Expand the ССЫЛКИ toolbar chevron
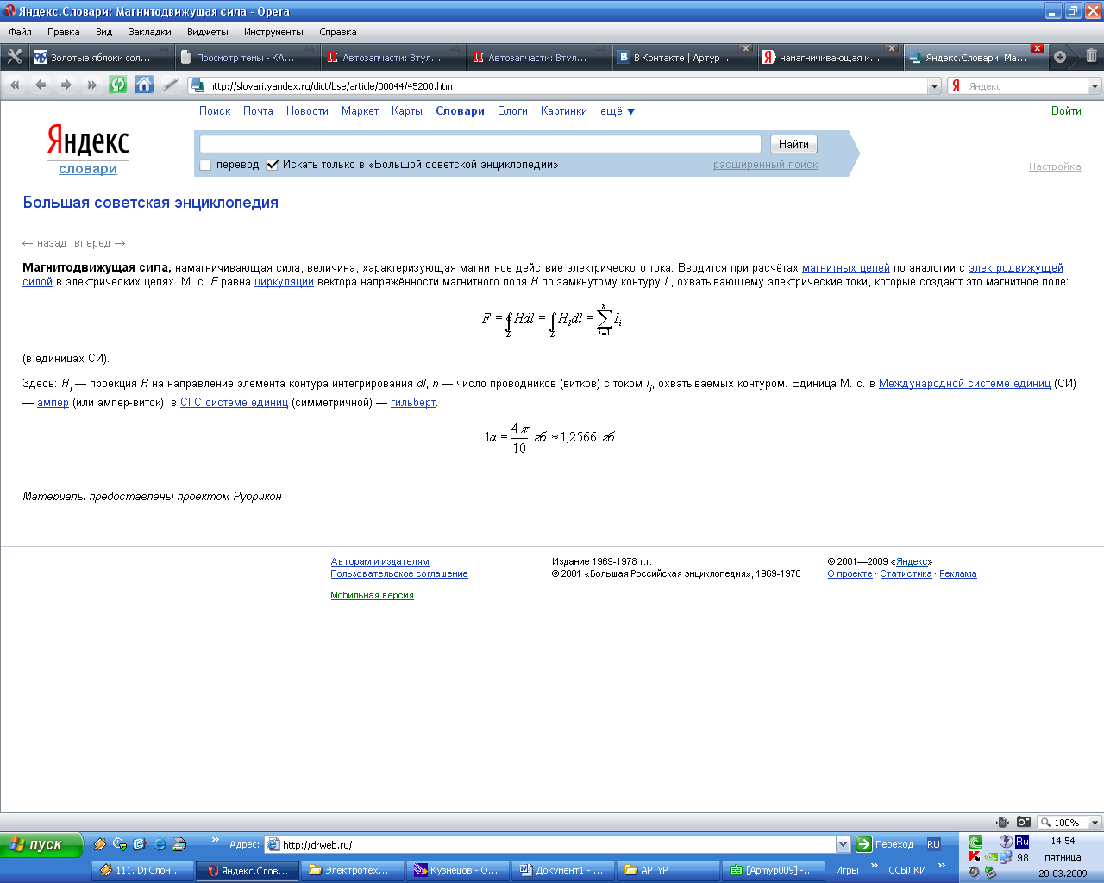 [942, 865]
